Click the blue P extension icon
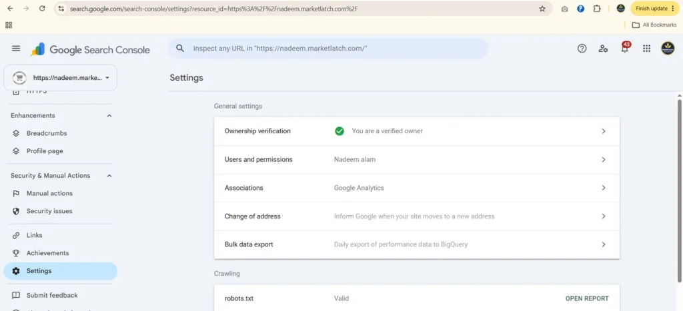 (581, 8)
